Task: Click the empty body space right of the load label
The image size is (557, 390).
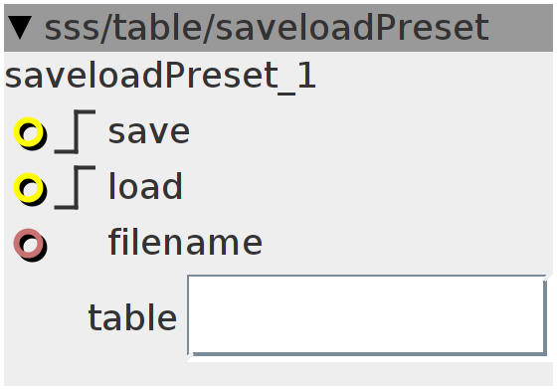Action: (368, 187)
